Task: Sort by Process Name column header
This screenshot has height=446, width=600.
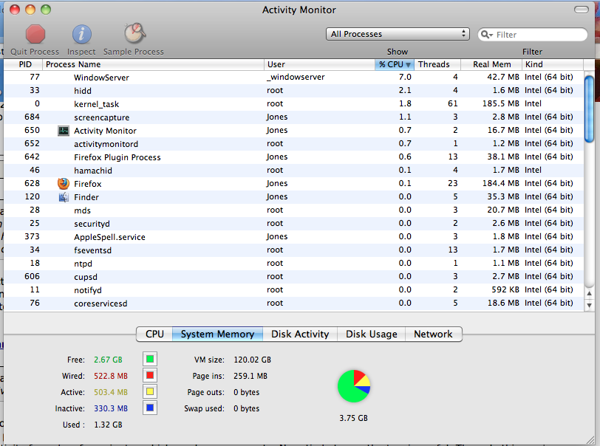Action: point(153,64)
